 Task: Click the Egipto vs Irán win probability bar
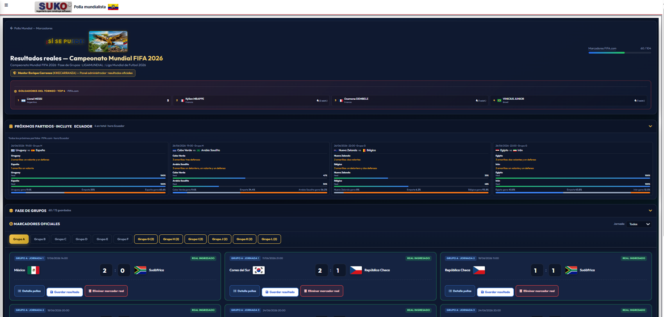573,193
